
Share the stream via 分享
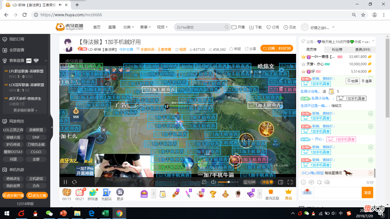tap(251, 49)
